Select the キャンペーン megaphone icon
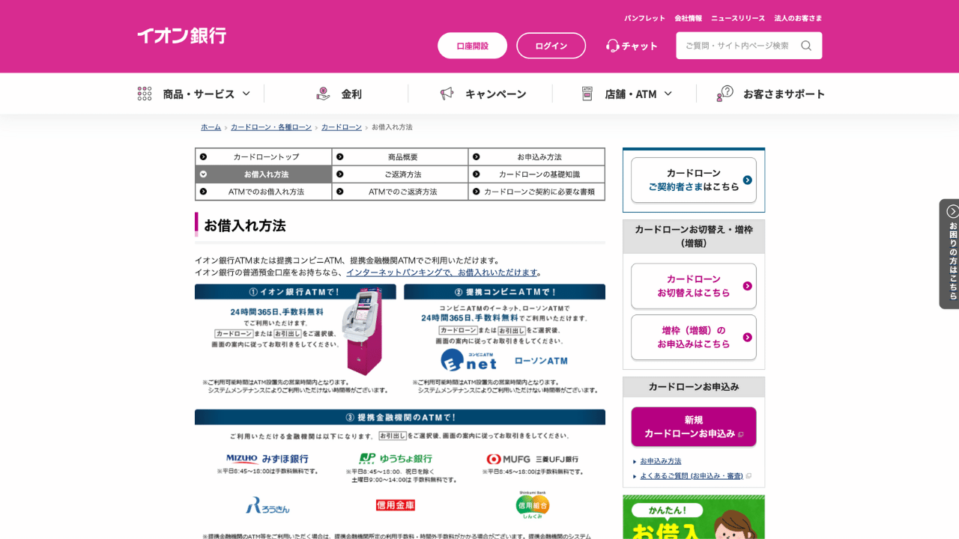 point(447,93)
